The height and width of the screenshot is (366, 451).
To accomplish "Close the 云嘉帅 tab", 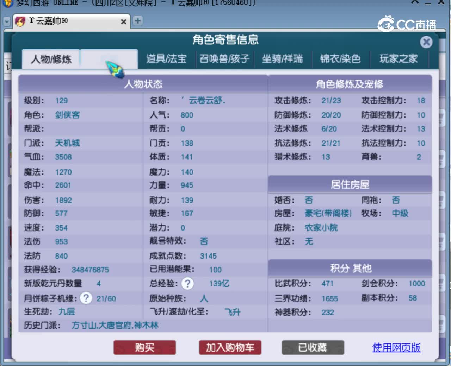I will 124,22.
